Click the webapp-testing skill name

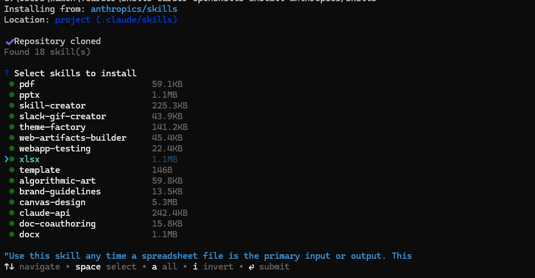pos(54,149)
